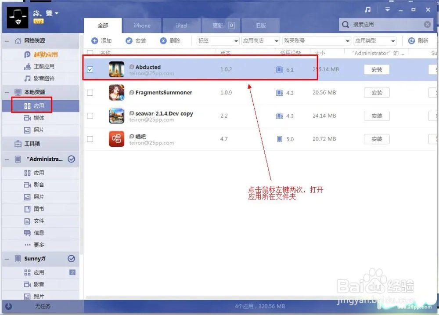Click the Install (安装) toolbar icon

[x=129, y=41]
